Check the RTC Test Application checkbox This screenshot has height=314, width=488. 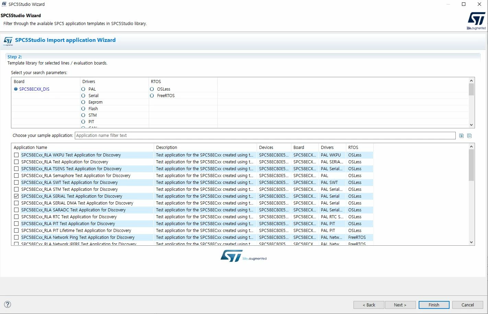click(16, 217)
